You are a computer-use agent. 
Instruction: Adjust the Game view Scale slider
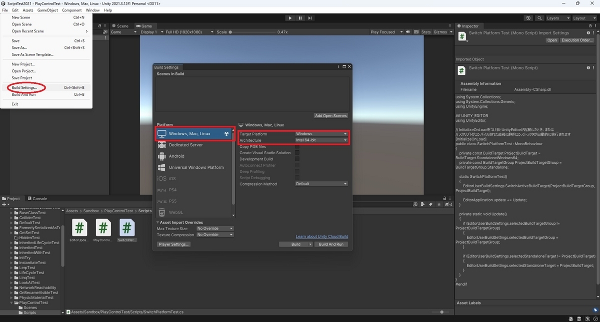click(x=252, y=32)
